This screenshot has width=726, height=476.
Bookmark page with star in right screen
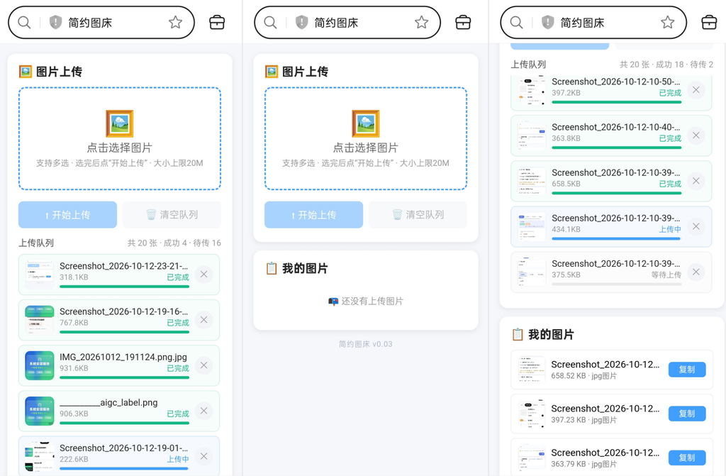668,22
